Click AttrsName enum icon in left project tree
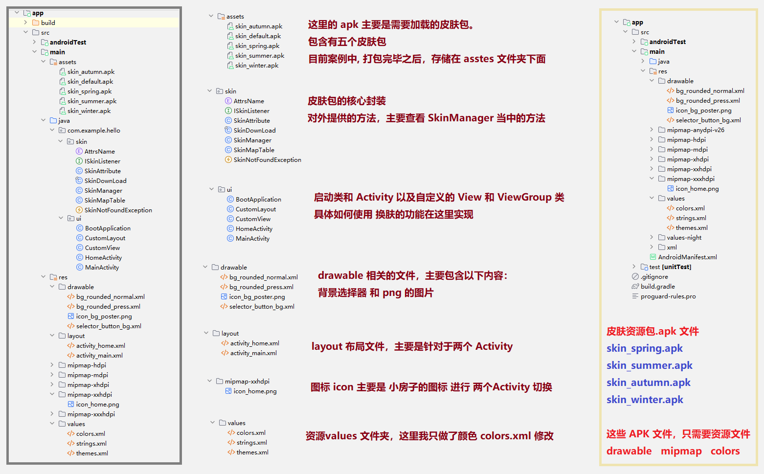 [79, 151]
